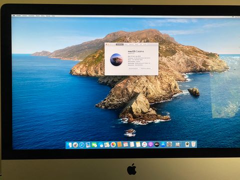The width and height of the screenshot is (240, 180).
Task: Open Maps app in the dock
Action: pos(107,144)
